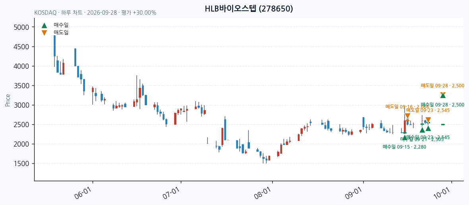Click the 2000 y-axis tick label

coord(21,144)
